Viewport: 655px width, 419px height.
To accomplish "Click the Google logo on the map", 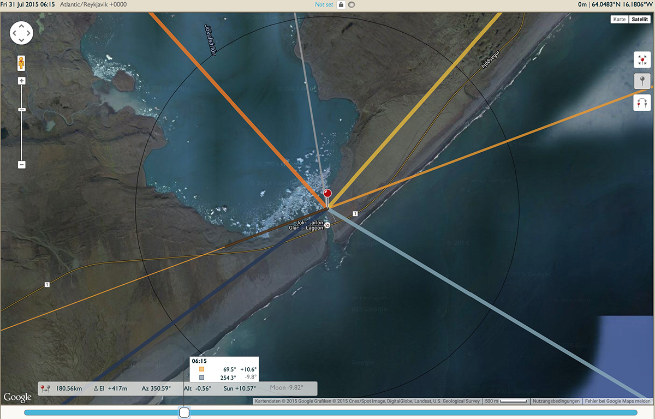I will (x=17, y=397).
